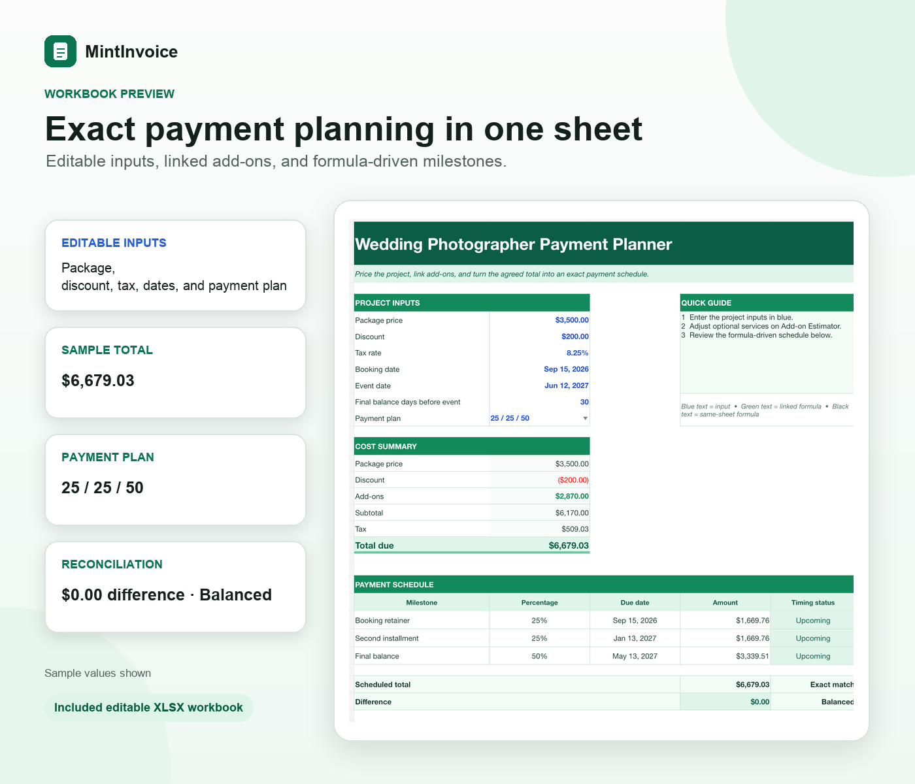Select the Difference value $0.00
This screenshot has width=915, height=784.
click(x=725, y=702)
